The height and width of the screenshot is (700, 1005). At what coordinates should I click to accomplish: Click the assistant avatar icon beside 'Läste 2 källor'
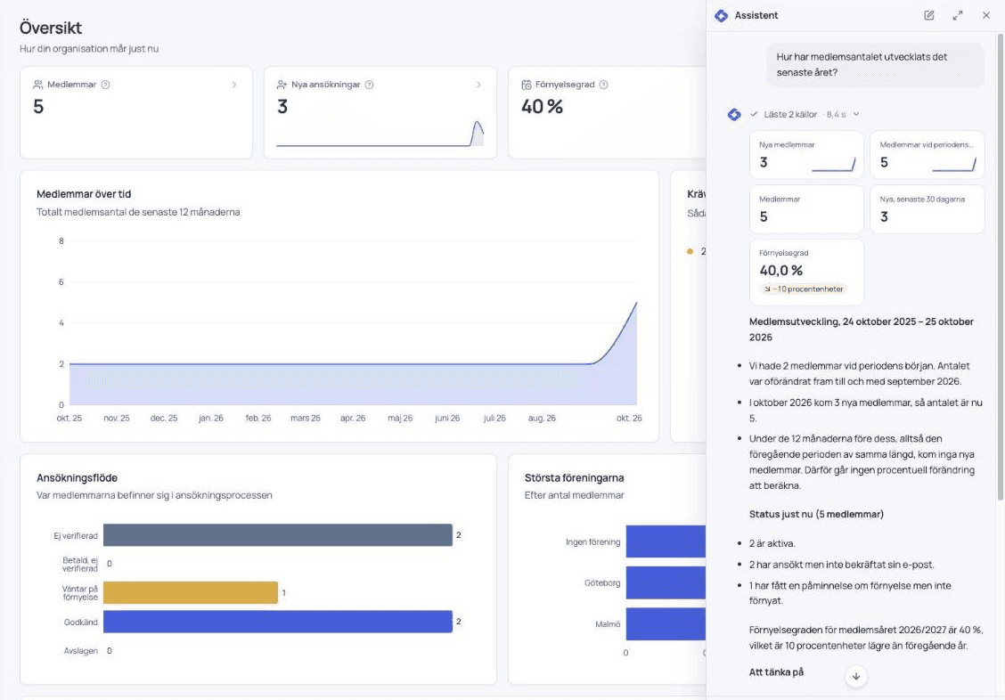[x=734, y=115]
